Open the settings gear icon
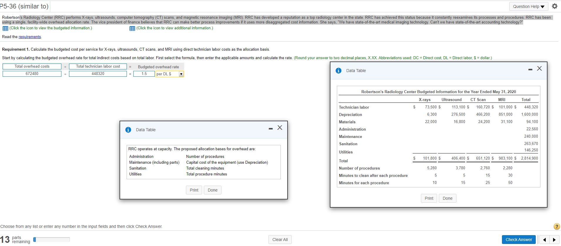This screenshot has width=561, height=246. [555, 6]
